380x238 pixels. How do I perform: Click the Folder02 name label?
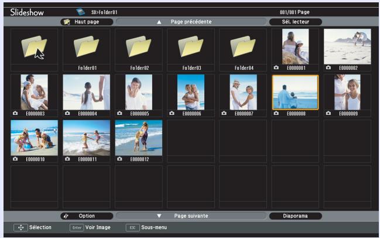pyautogui.click(x=139, y=68)
